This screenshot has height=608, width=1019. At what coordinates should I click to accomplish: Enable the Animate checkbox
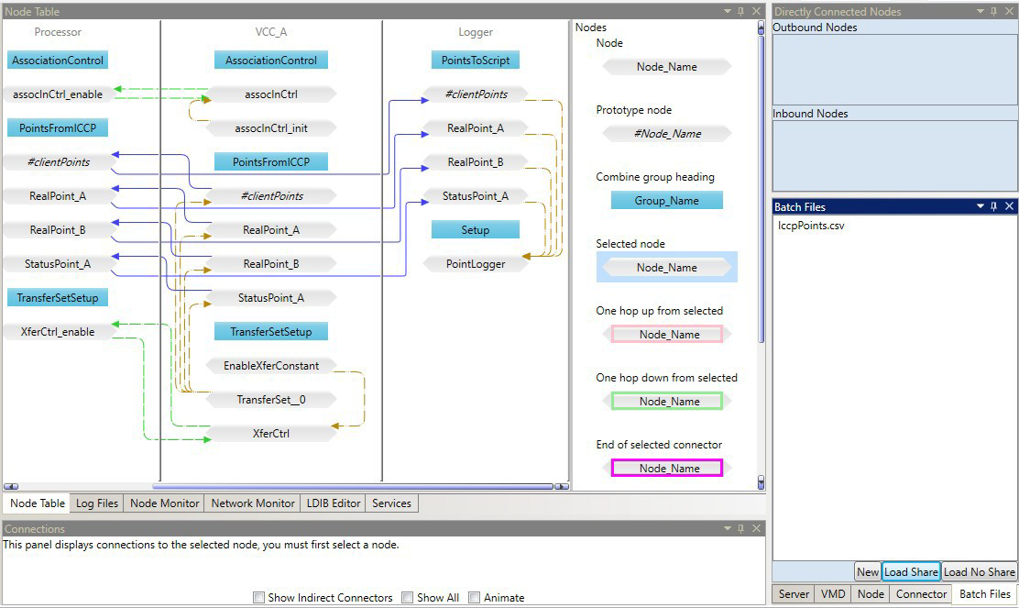474,597
